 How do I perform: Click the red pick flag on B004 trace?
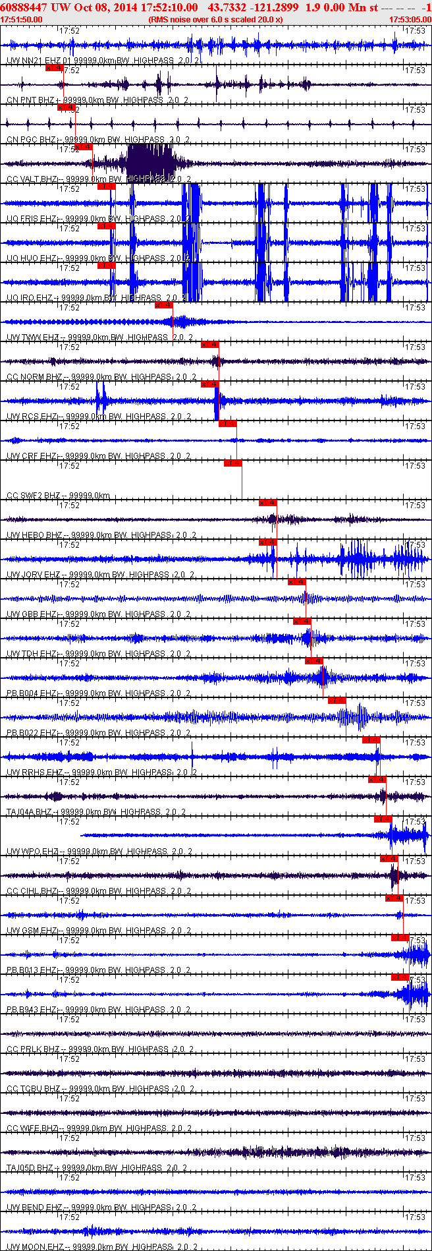click(x=314, y=661)
